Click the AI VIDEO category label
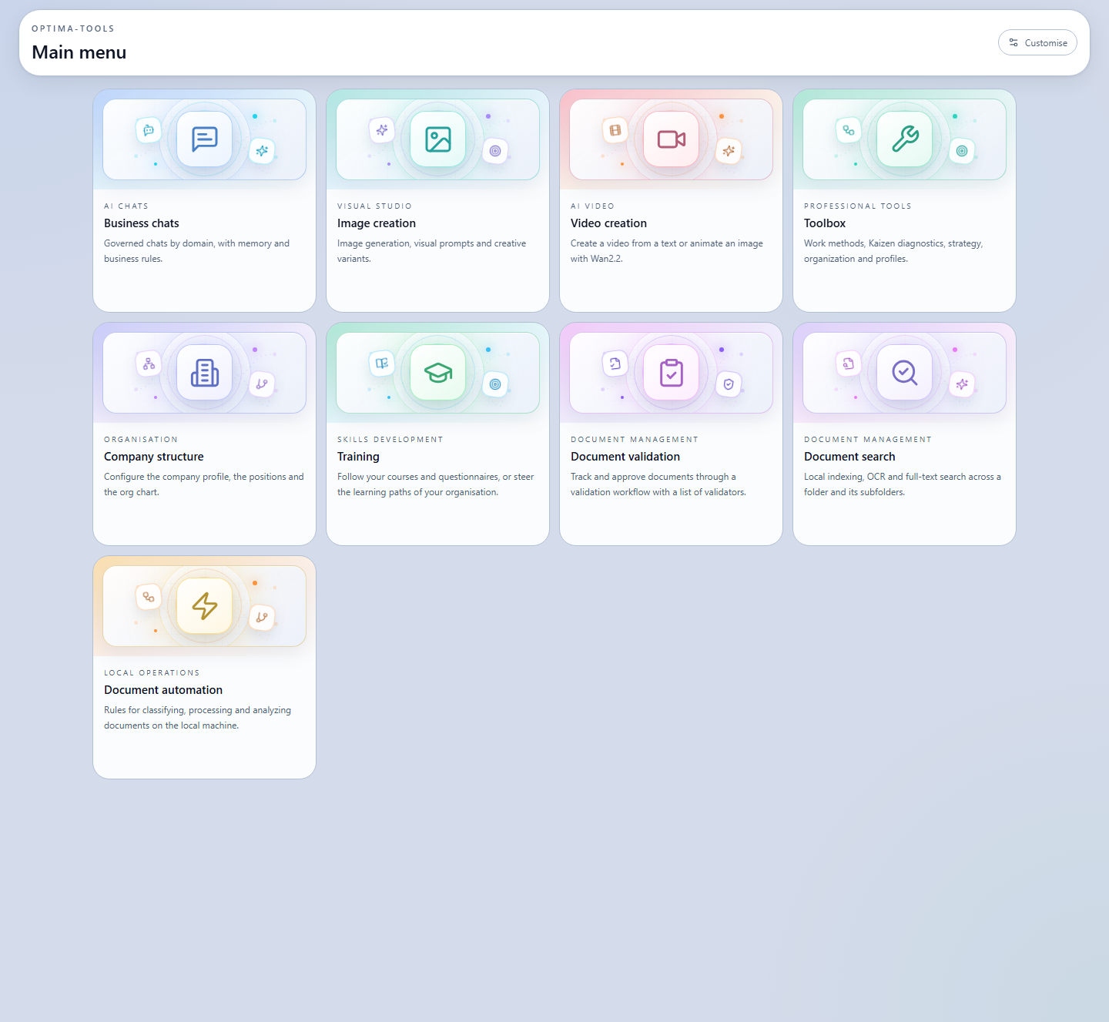 [x=592, y=206]
